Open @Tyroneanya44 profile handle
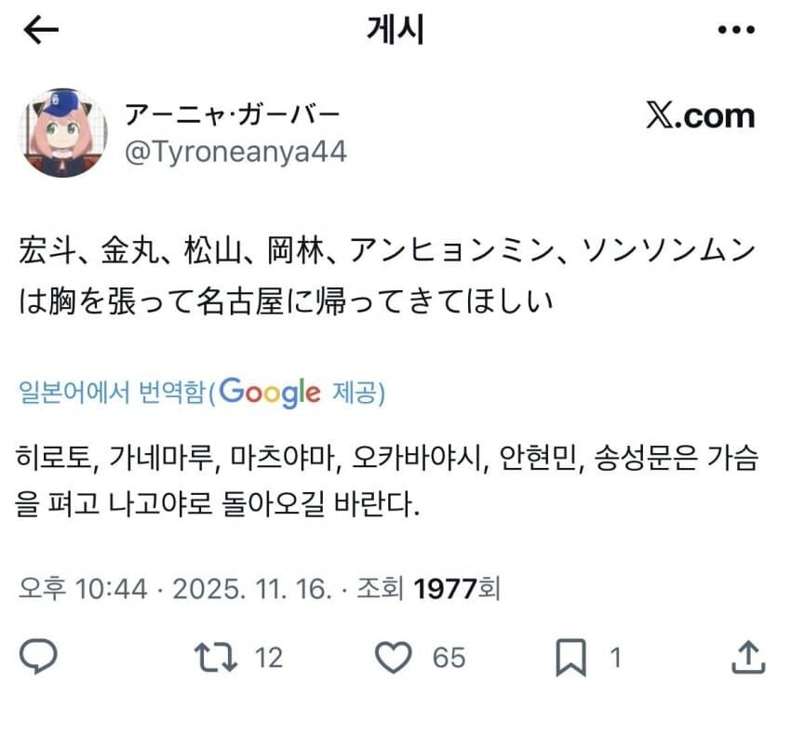The height and width of the screenshot is (735, 791). point(235,152)
